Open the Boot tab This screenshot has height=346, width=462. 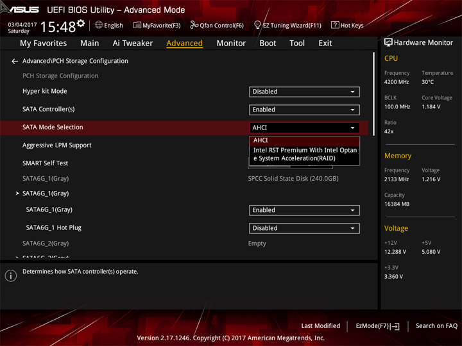(x=268, y=44)
